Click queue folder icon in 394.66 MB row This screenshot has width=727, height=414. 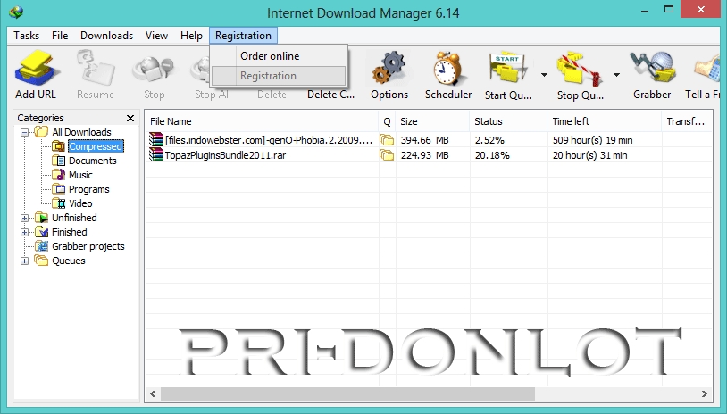(387, 140)
